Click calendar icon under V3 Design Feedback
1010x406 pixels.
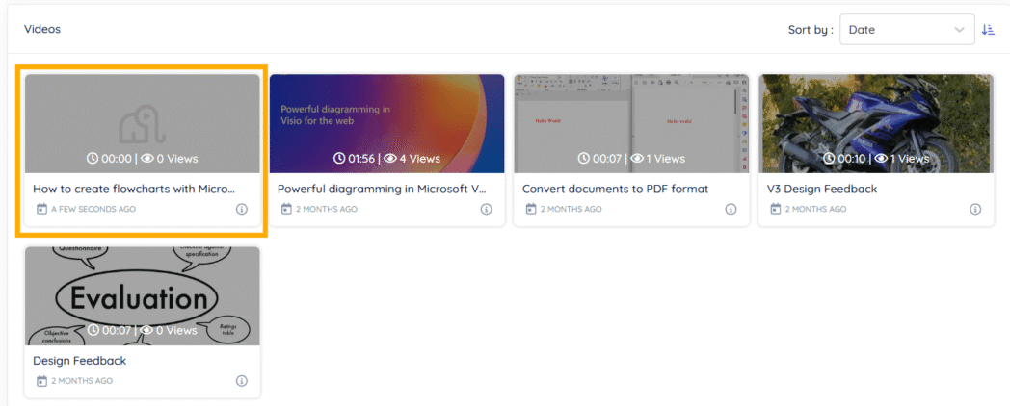pyautogui.click(x=776, y=209)
